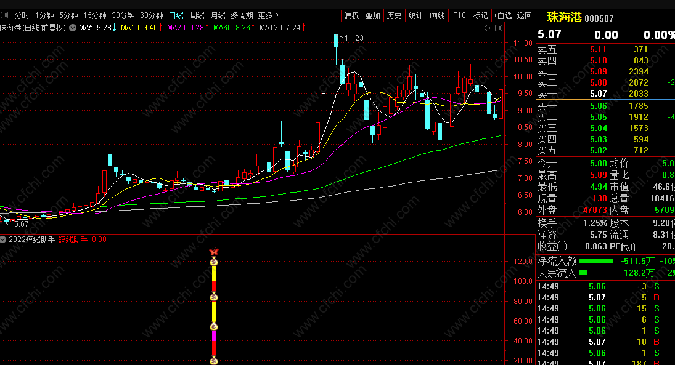The width and height of the screenshot is (675, 365).
Task: Select the 15分钟 period tab
Action: pyautogui.click(x=95, y=15)
